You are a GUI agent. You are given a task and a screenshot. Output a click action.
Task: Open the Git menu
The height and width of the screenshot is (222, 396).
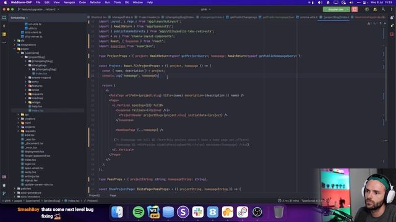[x=127, y=2]
